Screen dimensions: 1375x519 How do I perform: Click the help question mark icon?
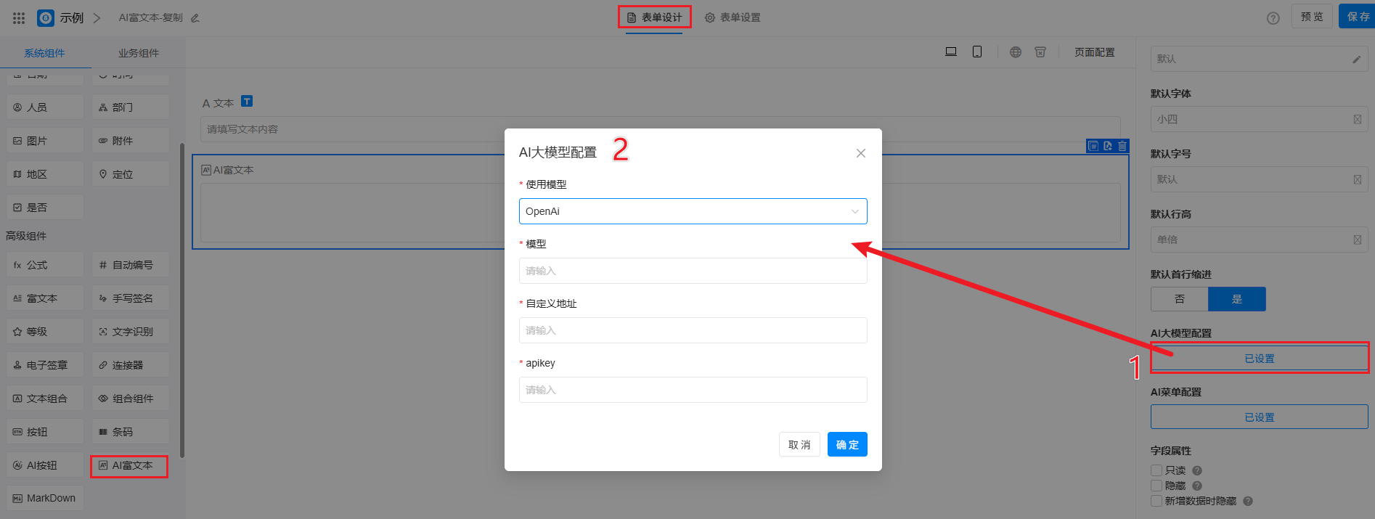pyautogui.click(x=1273, y=18)
